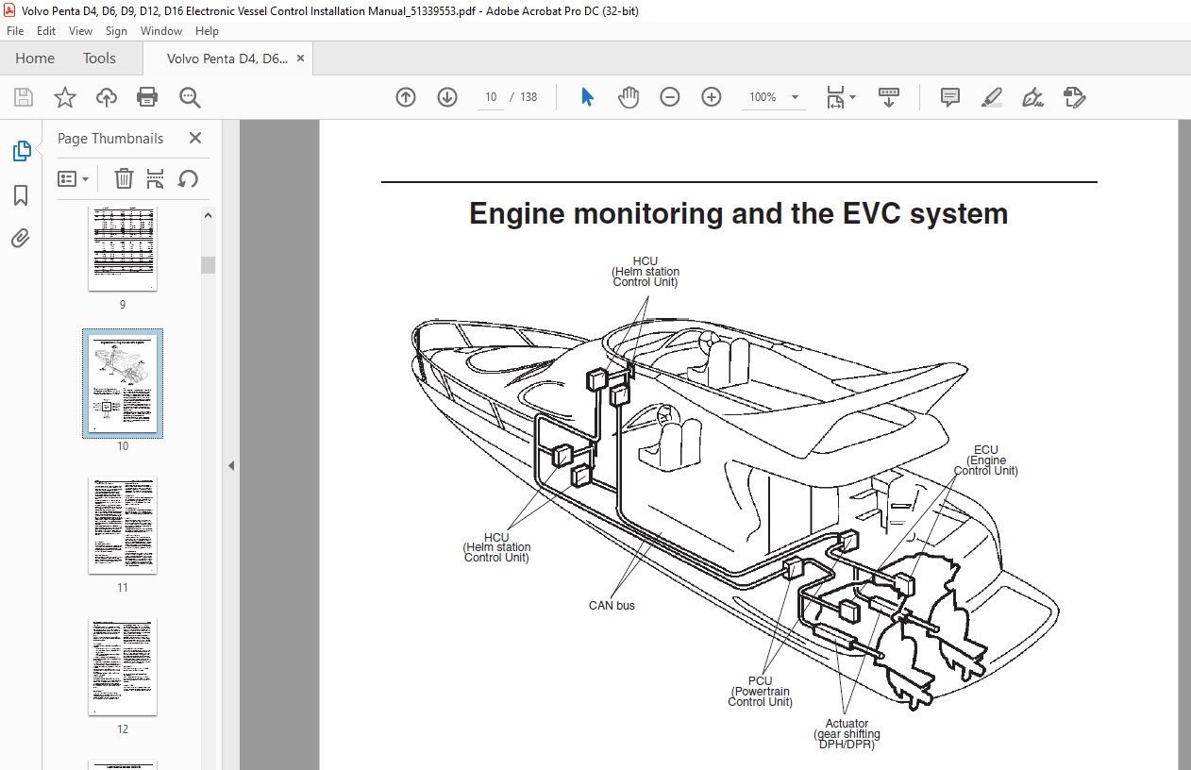The height and width of the screenshot is (770, 1191).
Task: Click the CAN bus label
Action: (612, 606)
